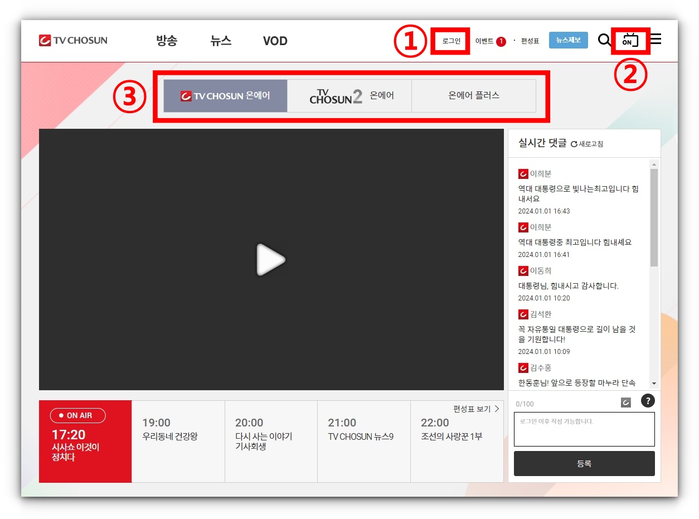Click the red event notification badge
Image resolution: width=699 pixels, height=519 pixels.
click(501, 41)
